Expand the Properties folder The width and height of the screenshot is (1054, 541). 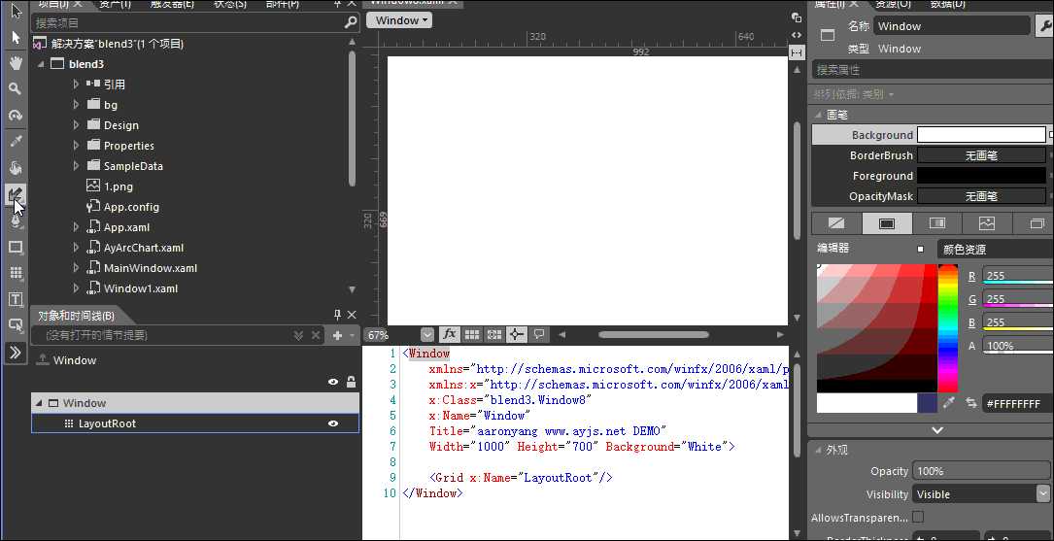click(76, 145)
